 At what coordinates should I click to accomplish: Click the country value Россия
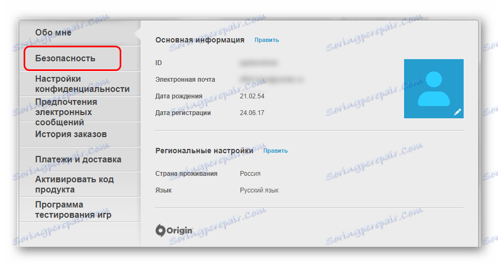tap(250, 174)
